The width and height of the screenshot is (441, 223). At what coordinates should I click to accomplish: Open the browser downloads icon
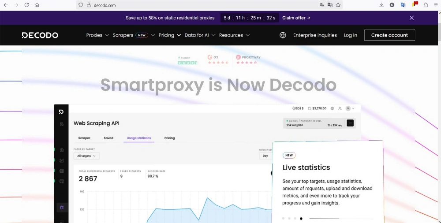point(381,5)
